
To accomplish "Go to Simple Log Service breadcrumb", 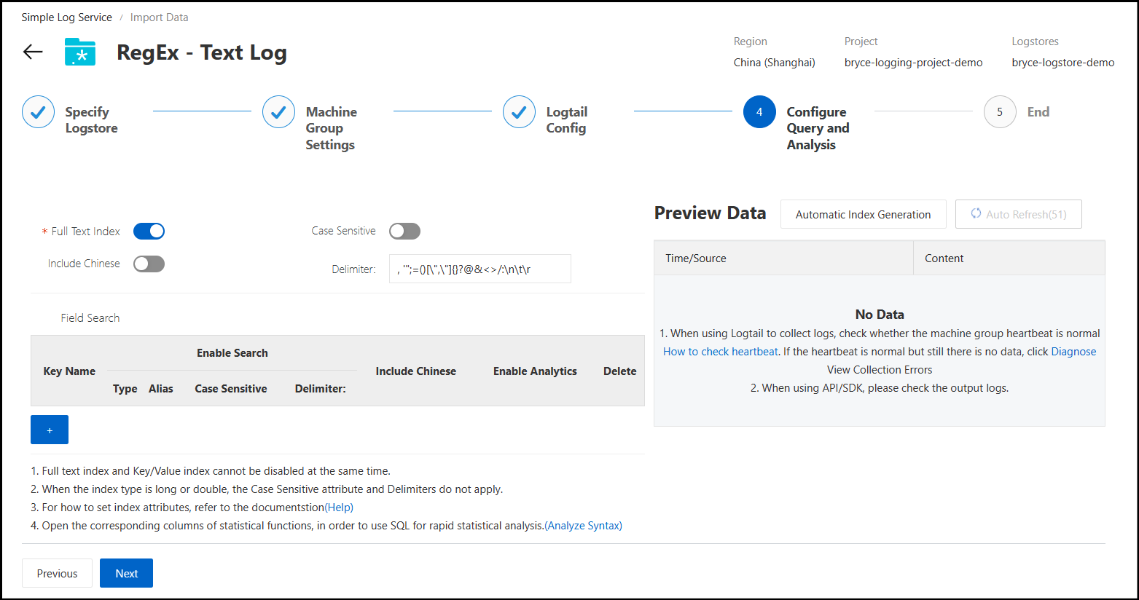I will click(66, 17).
